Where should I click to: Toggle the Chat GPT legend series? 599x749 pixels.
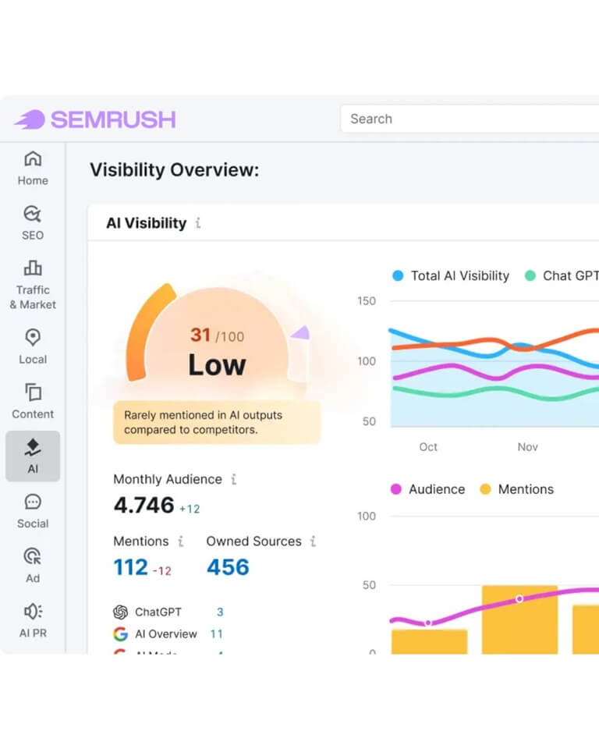coord(562,275)
